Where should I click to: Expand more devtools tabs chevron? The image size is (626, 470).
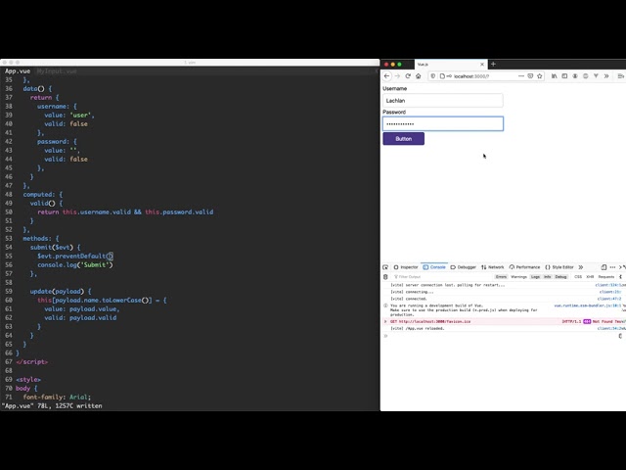point(581,267)
